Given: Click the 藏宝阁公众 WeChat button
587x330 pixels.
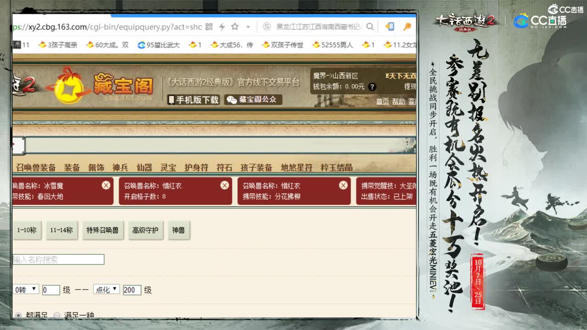Looking at the screenshot, I should coord(253,99).
